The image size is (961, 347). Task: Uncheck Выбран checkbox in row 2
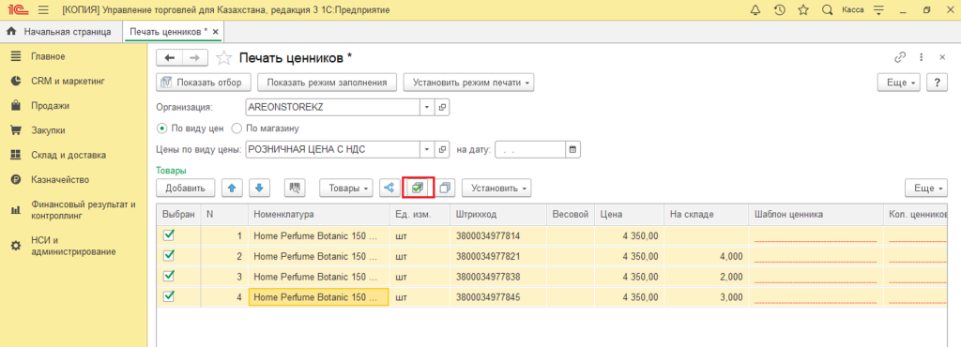[x=169, y=255]
